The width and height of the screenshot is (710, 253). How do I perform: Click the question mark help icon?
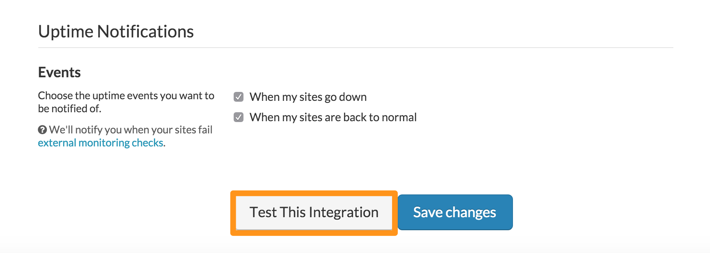[x=42, y=130]
